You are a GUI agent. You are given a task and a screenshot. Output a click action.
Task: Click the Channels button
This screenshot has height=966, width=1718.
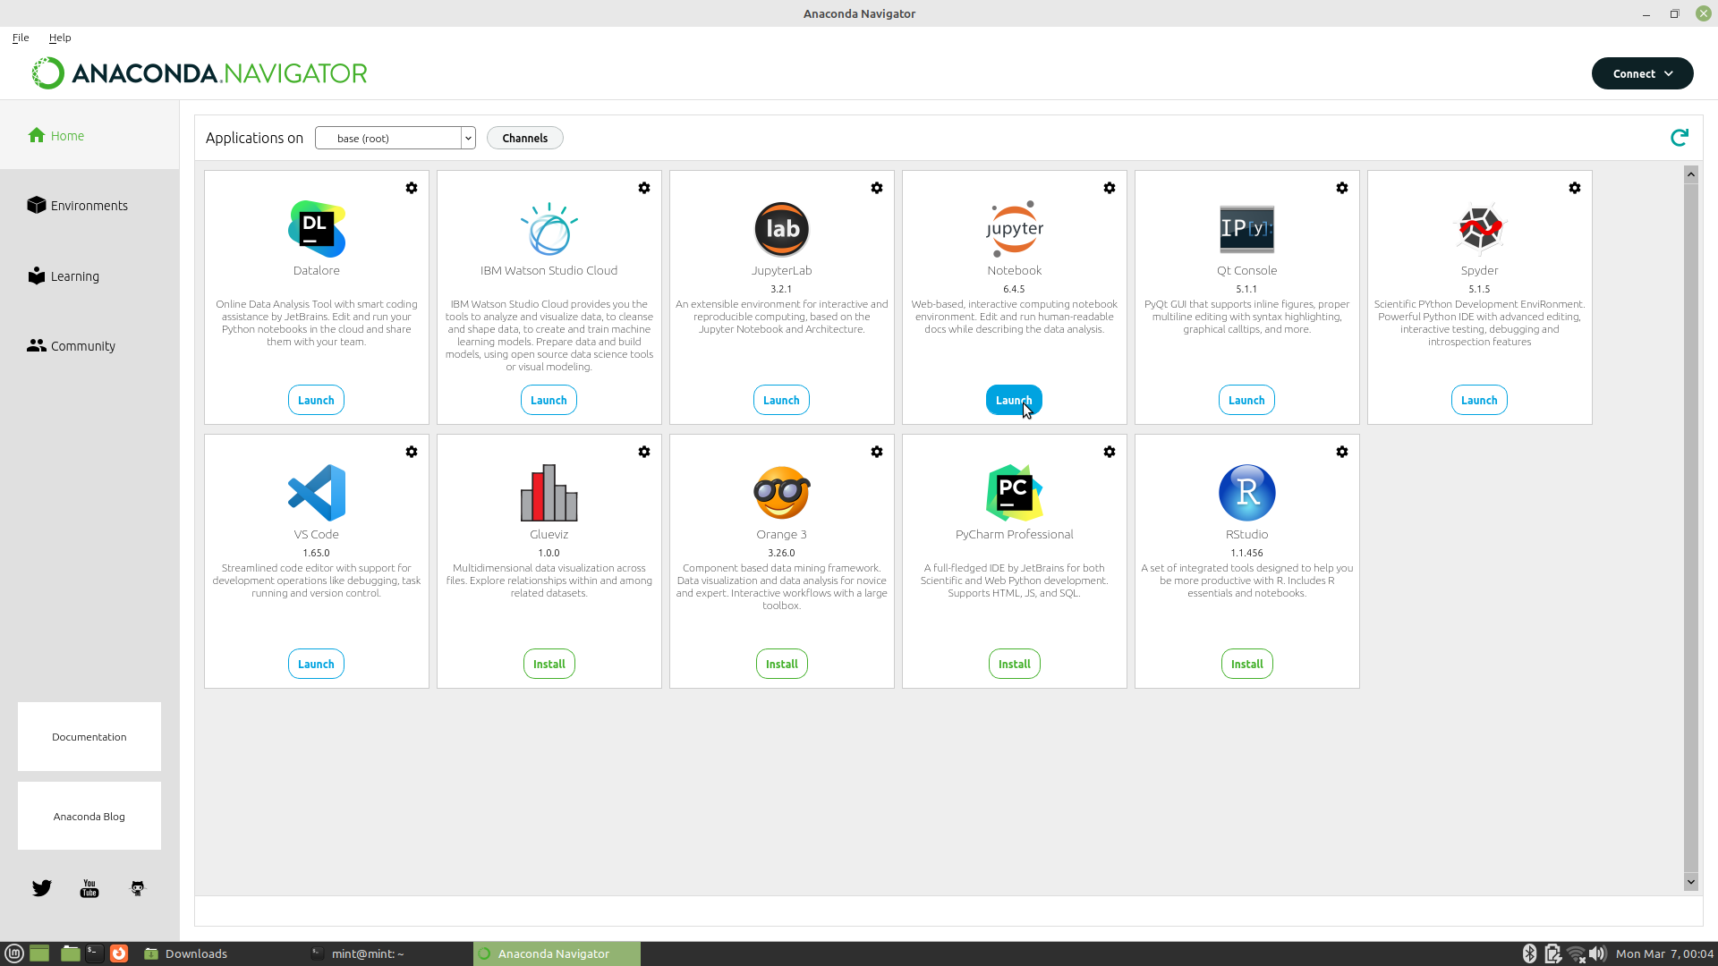(x=524, y=138)
